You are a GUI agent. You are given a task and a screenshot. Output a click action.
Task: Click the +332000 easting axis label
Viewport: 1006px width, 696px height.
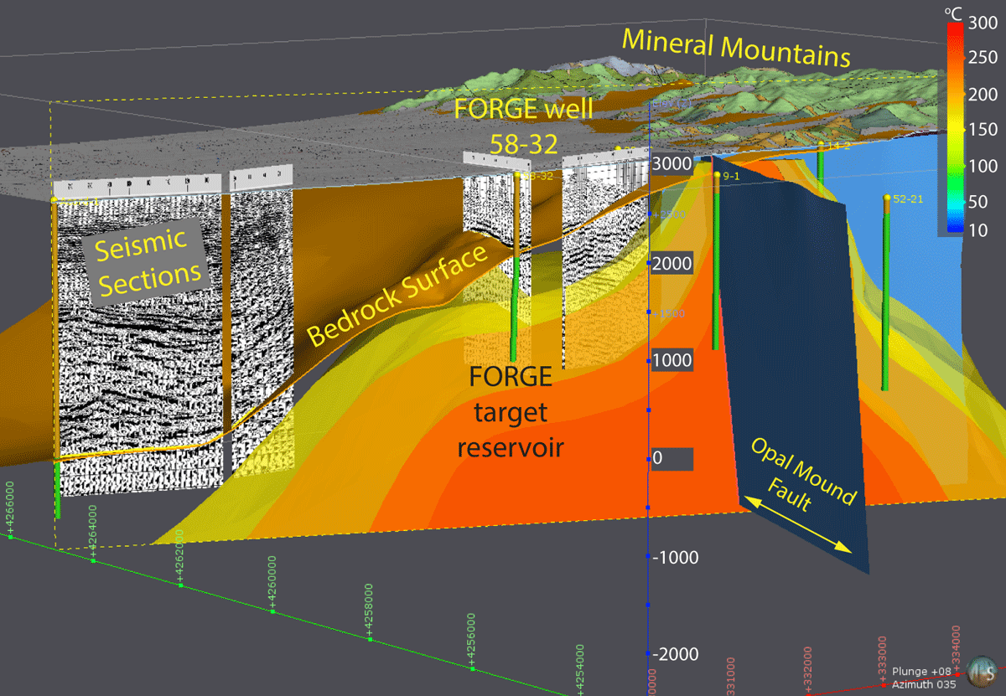tap(808, 671)
